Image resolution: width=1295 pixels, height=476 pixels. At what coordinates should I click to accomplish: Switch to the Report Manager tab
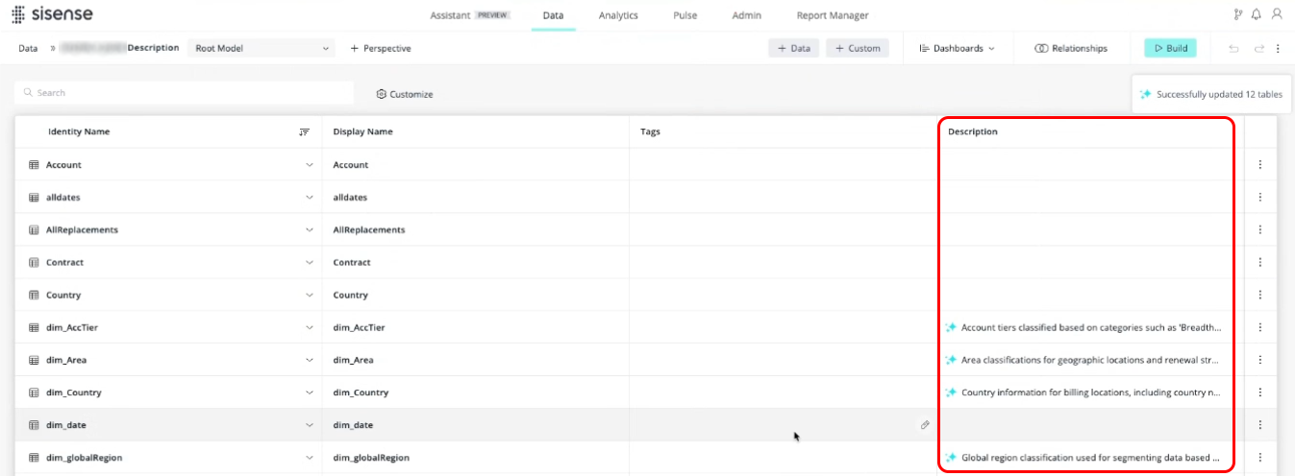[833, 15]
